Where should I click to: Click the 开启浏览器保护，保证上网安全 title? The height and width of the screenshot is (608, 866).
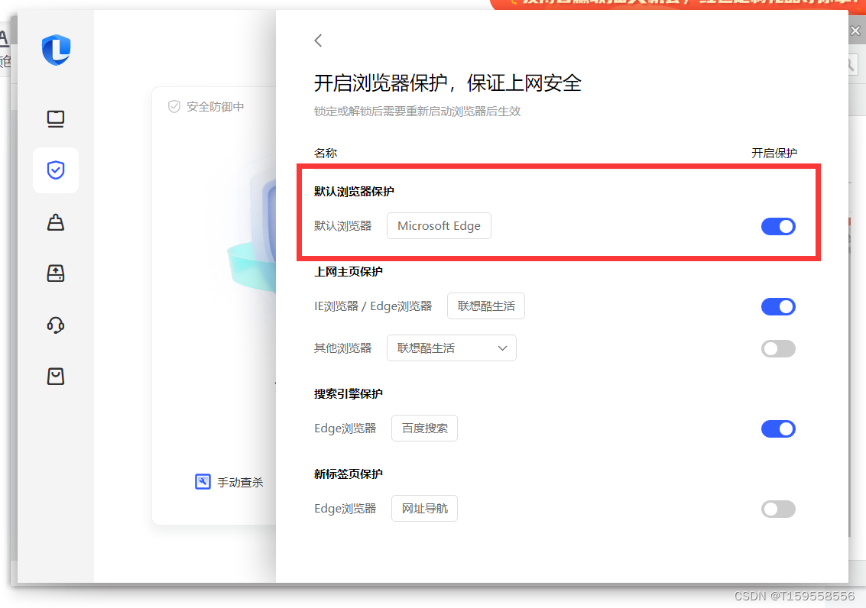coord(448,83)
